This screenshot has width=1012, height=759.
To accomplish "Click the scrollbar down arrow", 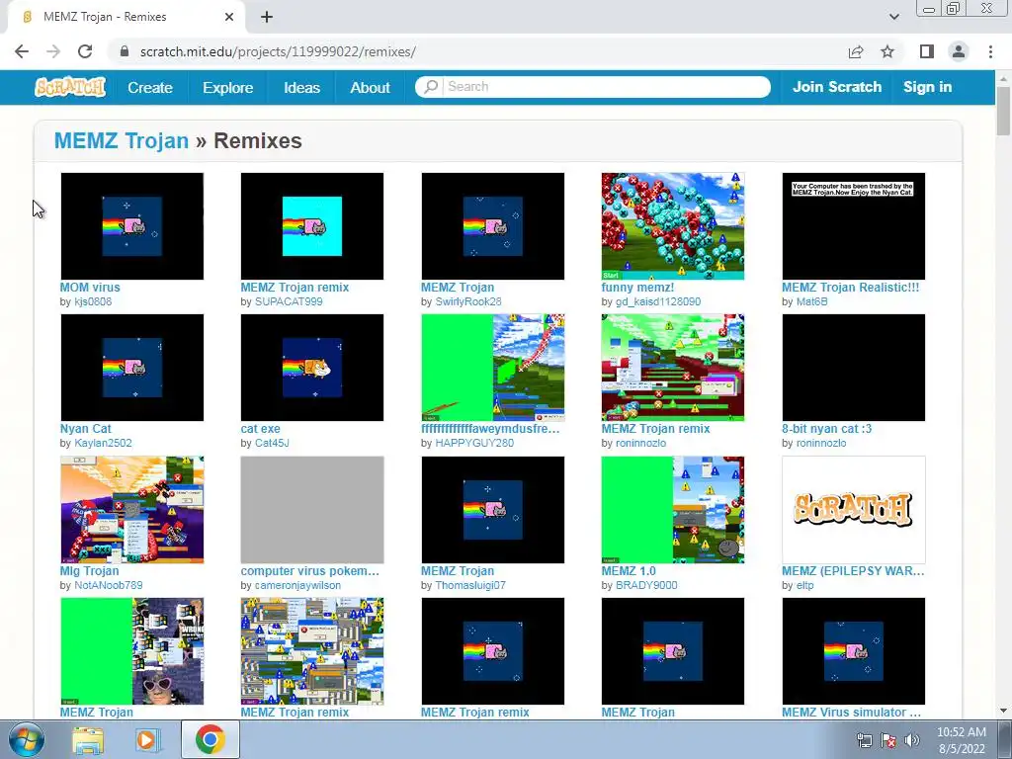I will [1003, 711].
